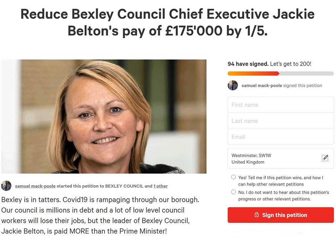
Task: Open samuel mack-poole starter profile link
Action: click(x=35, y=186)
